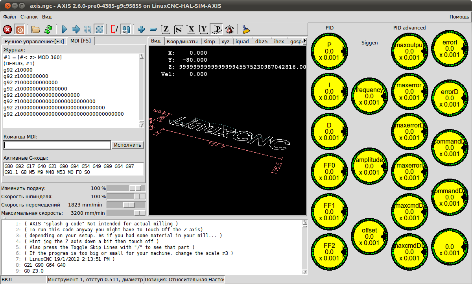Toggle optional pause M1

pos(126,29)
